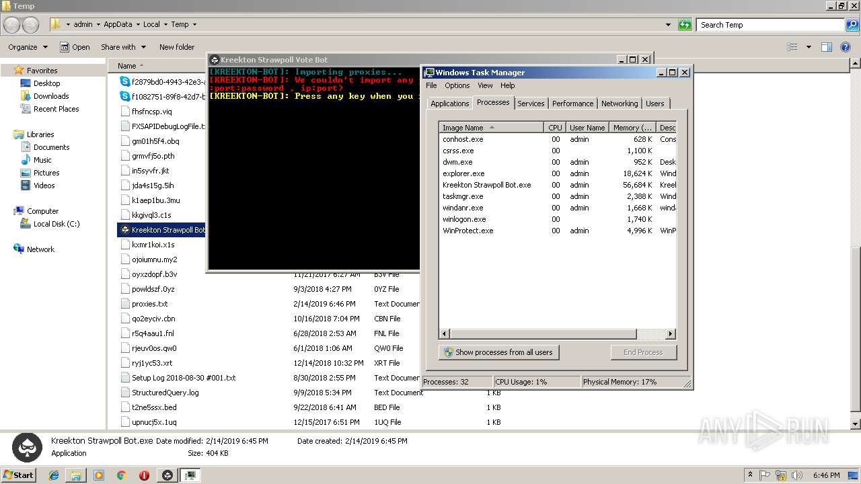Select Kreekton Strawpoll Bot.exe process
The height and width of the screenshot is (484, 861).
[558, 185]
